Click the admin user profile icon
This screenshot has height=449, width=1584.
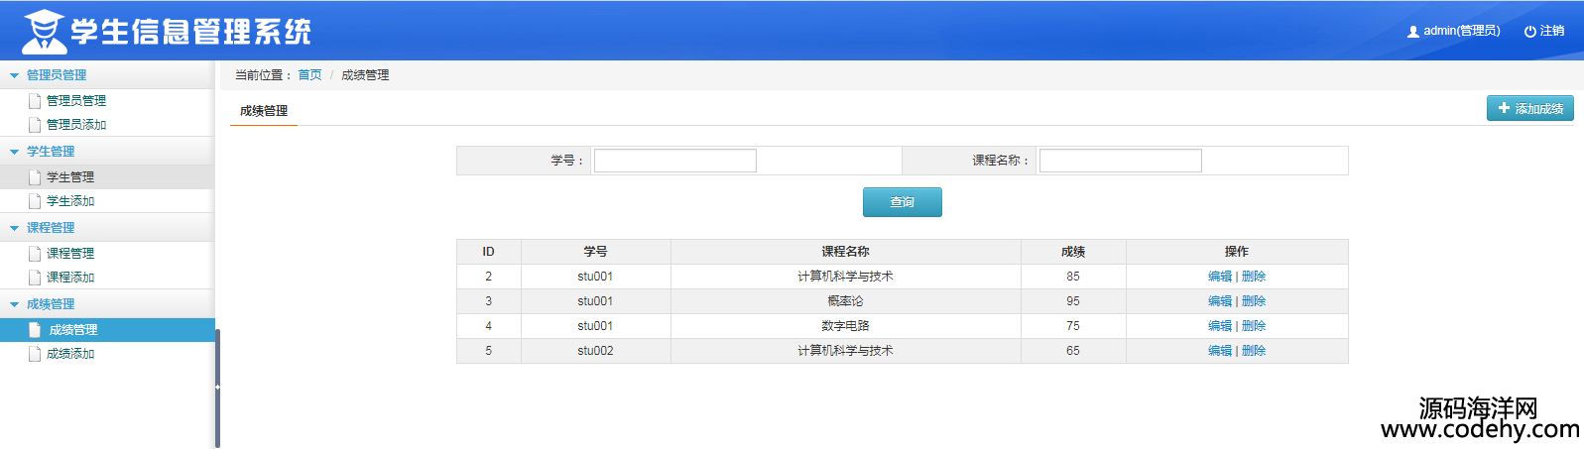pyautogui.click(x=1412, y=32)
